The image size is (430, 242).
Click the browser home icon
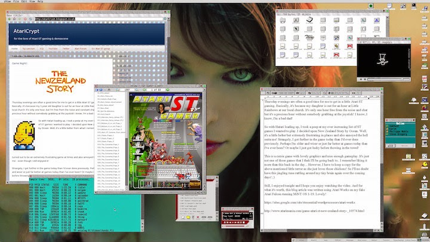coord(14,19)
